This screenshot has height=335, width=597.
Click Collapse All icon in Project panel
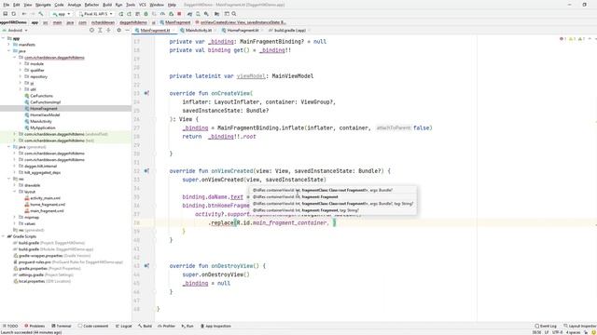click(108, 30)
